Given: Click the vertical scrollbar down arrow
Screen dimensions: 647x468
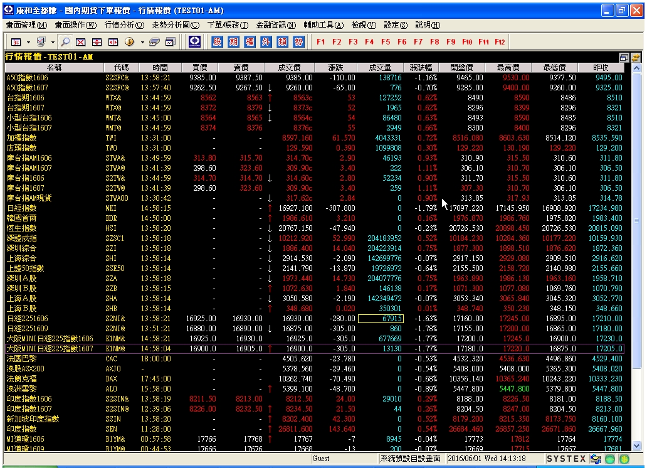Looking at the screenshot, I should [x=636, y=446].
